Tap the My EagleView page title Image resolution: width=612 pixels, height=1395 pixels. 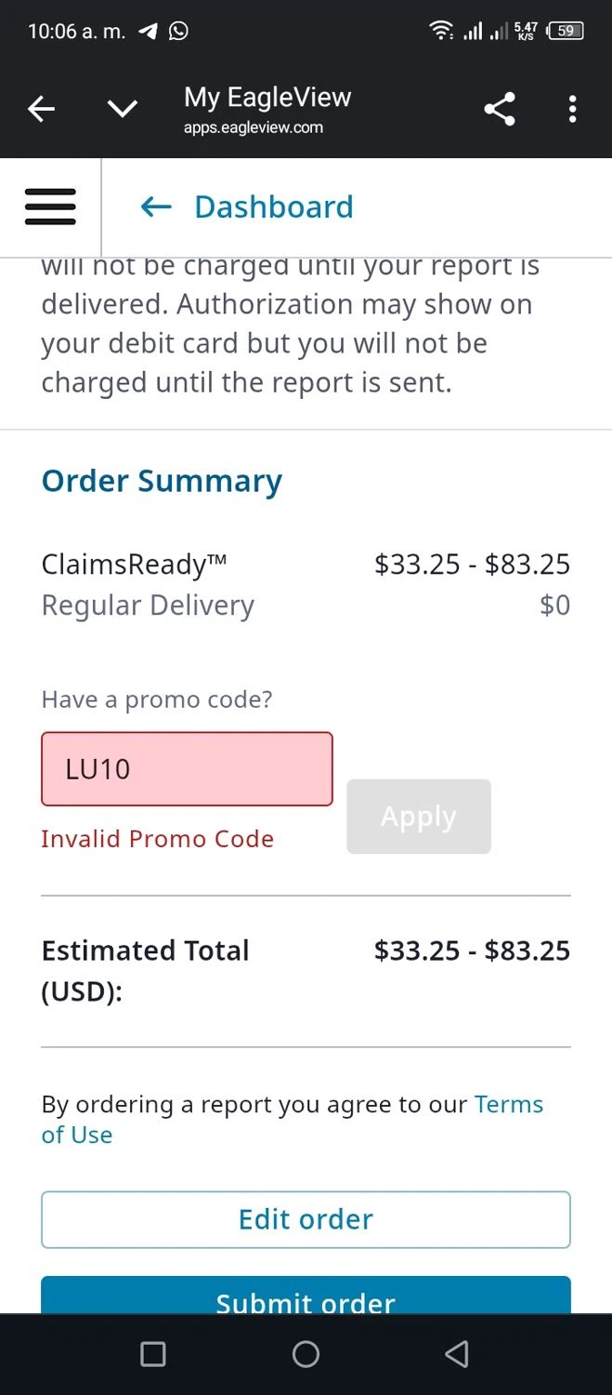[267, 98]
